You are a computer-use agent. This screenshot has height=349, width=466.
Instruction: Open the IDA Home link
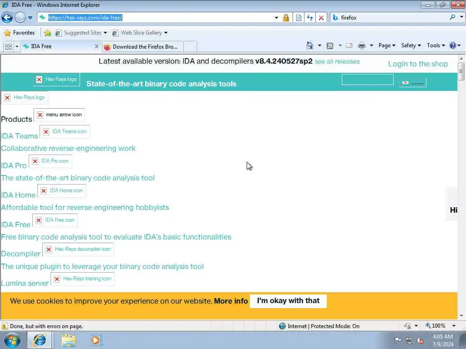click(x=18, y=195)
